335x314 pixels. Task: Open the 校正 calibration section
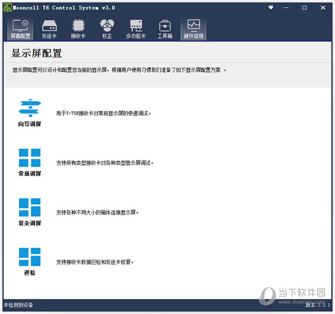107,29
